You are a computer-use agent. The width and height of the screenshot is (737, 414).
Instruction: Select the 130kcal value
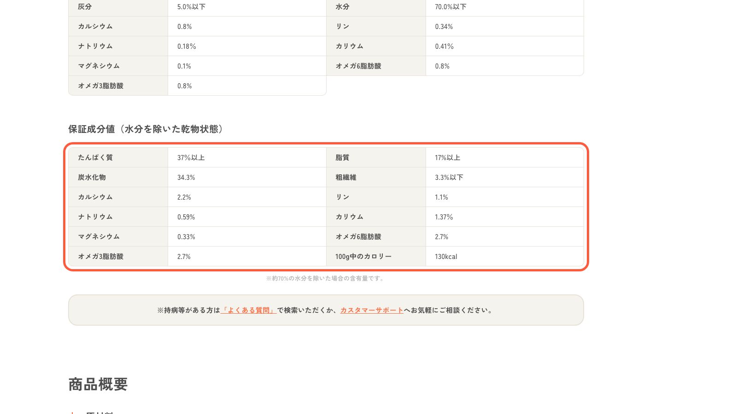pos(446,257)
